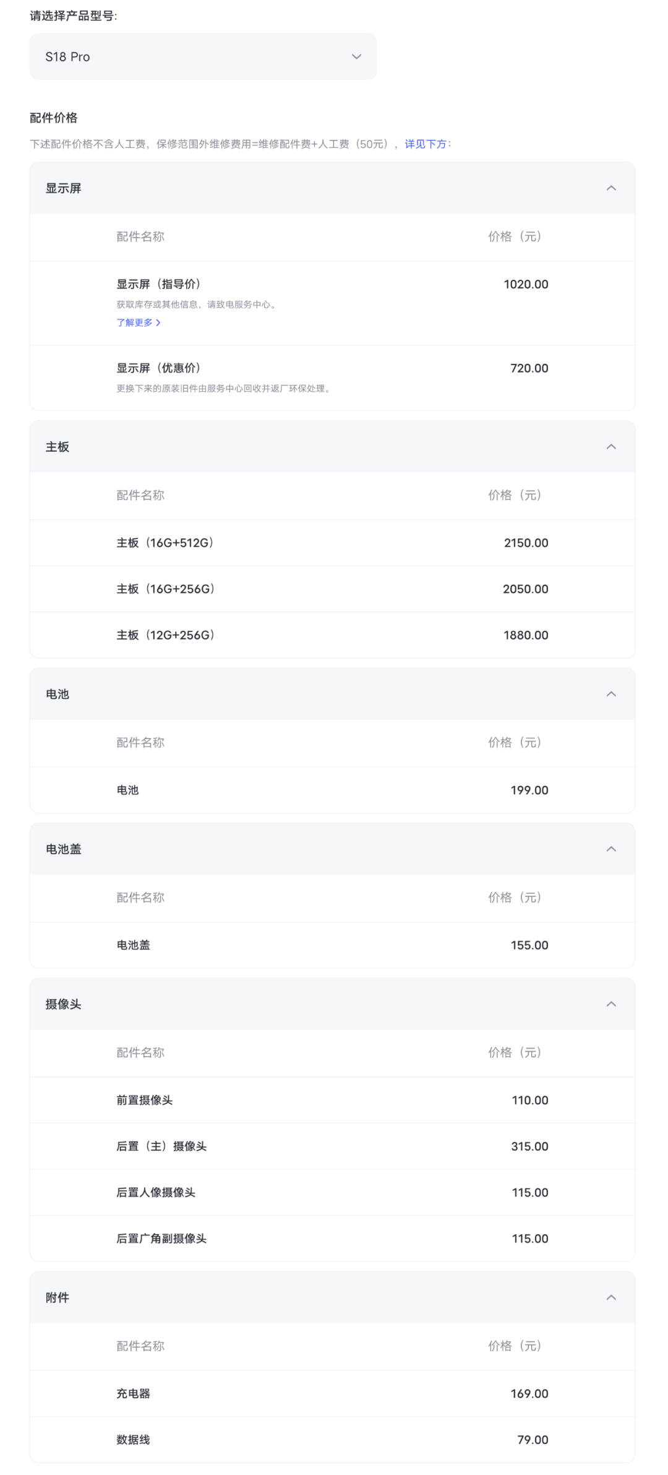Click the 了解更多 link under 显示屏
Screen dimensions: 668x1475
tap(134, 322)
